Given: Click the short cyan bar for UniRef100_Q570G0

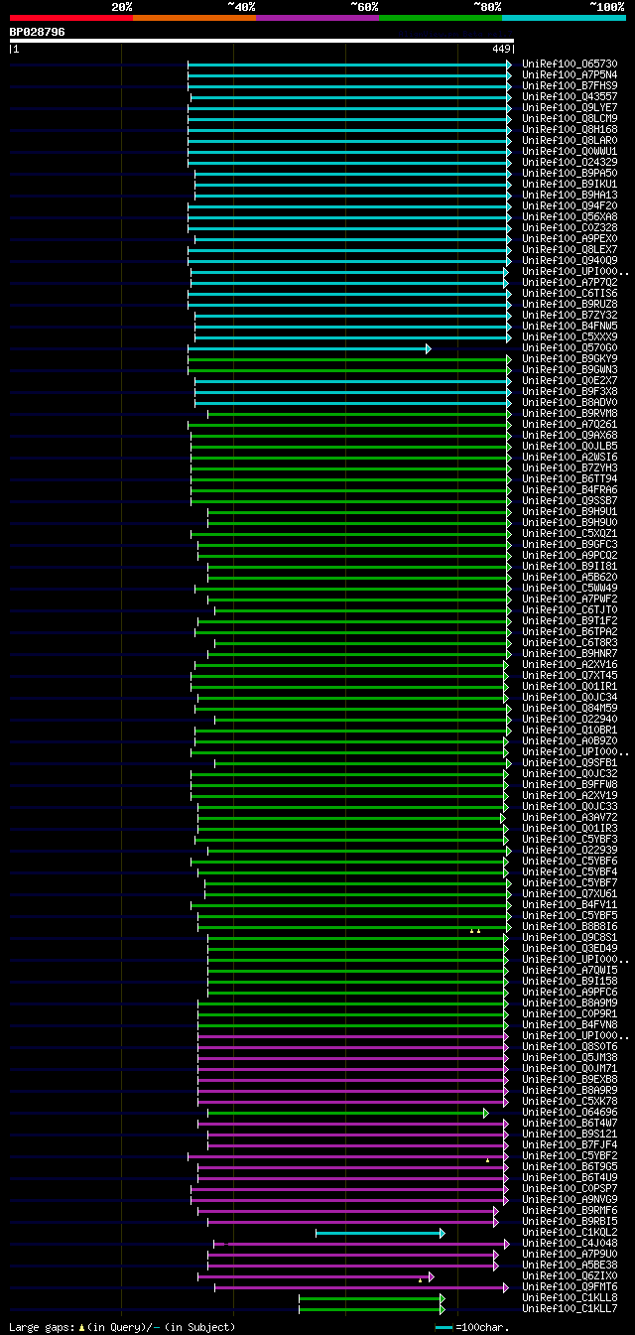Looking at the screenshot, I should [309, 348].
